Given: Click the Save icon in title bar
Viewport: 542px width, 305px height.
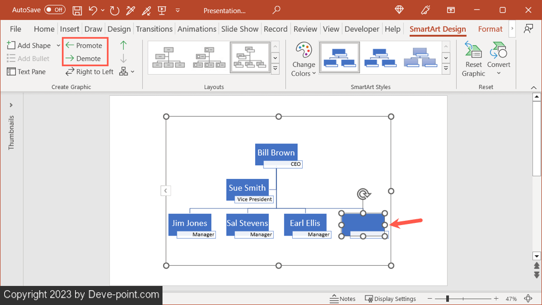Looking at the screenshot, I should click(77, 10).
